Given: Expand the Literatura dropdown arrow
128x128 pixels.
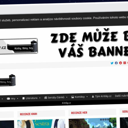Looking at the screenshot, I should coord(40,98).
